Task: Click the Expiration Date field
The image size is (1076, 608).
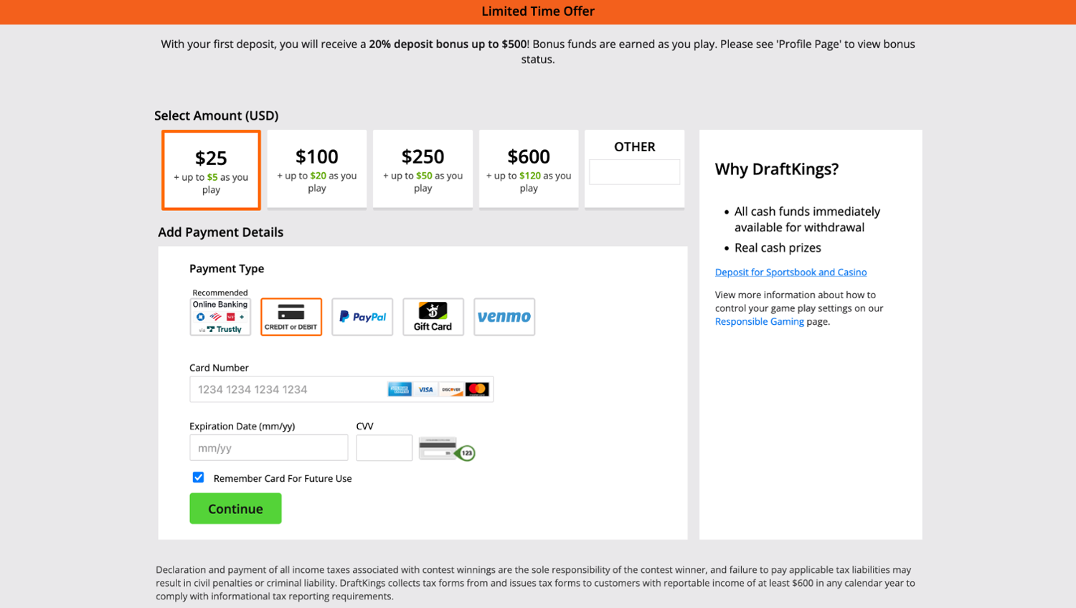Action: point(268,448)
